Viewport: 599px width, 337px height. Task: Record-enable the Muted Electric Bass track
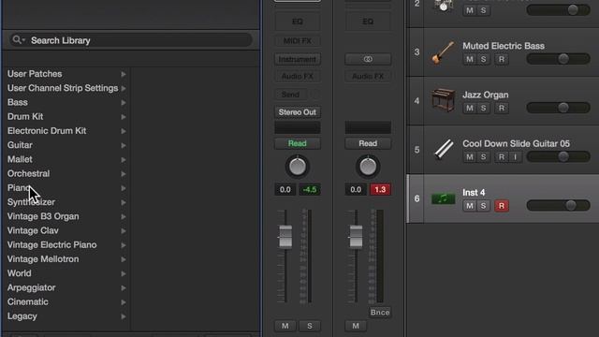[x=502, y=59]
